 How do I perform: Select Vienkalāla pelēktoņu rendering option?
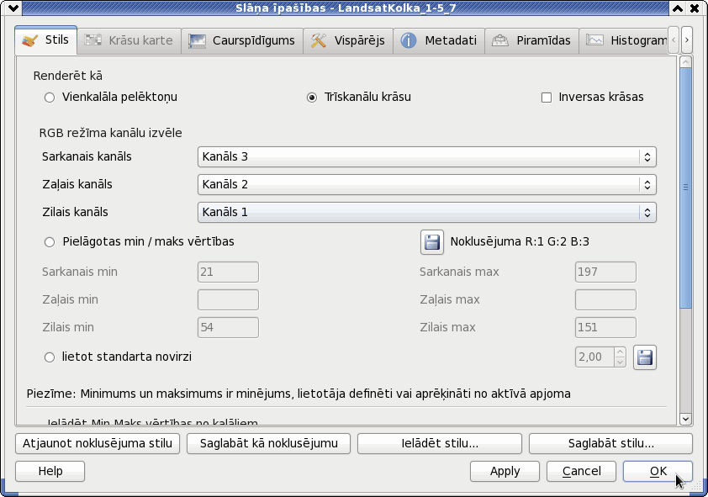click(111, 97)
